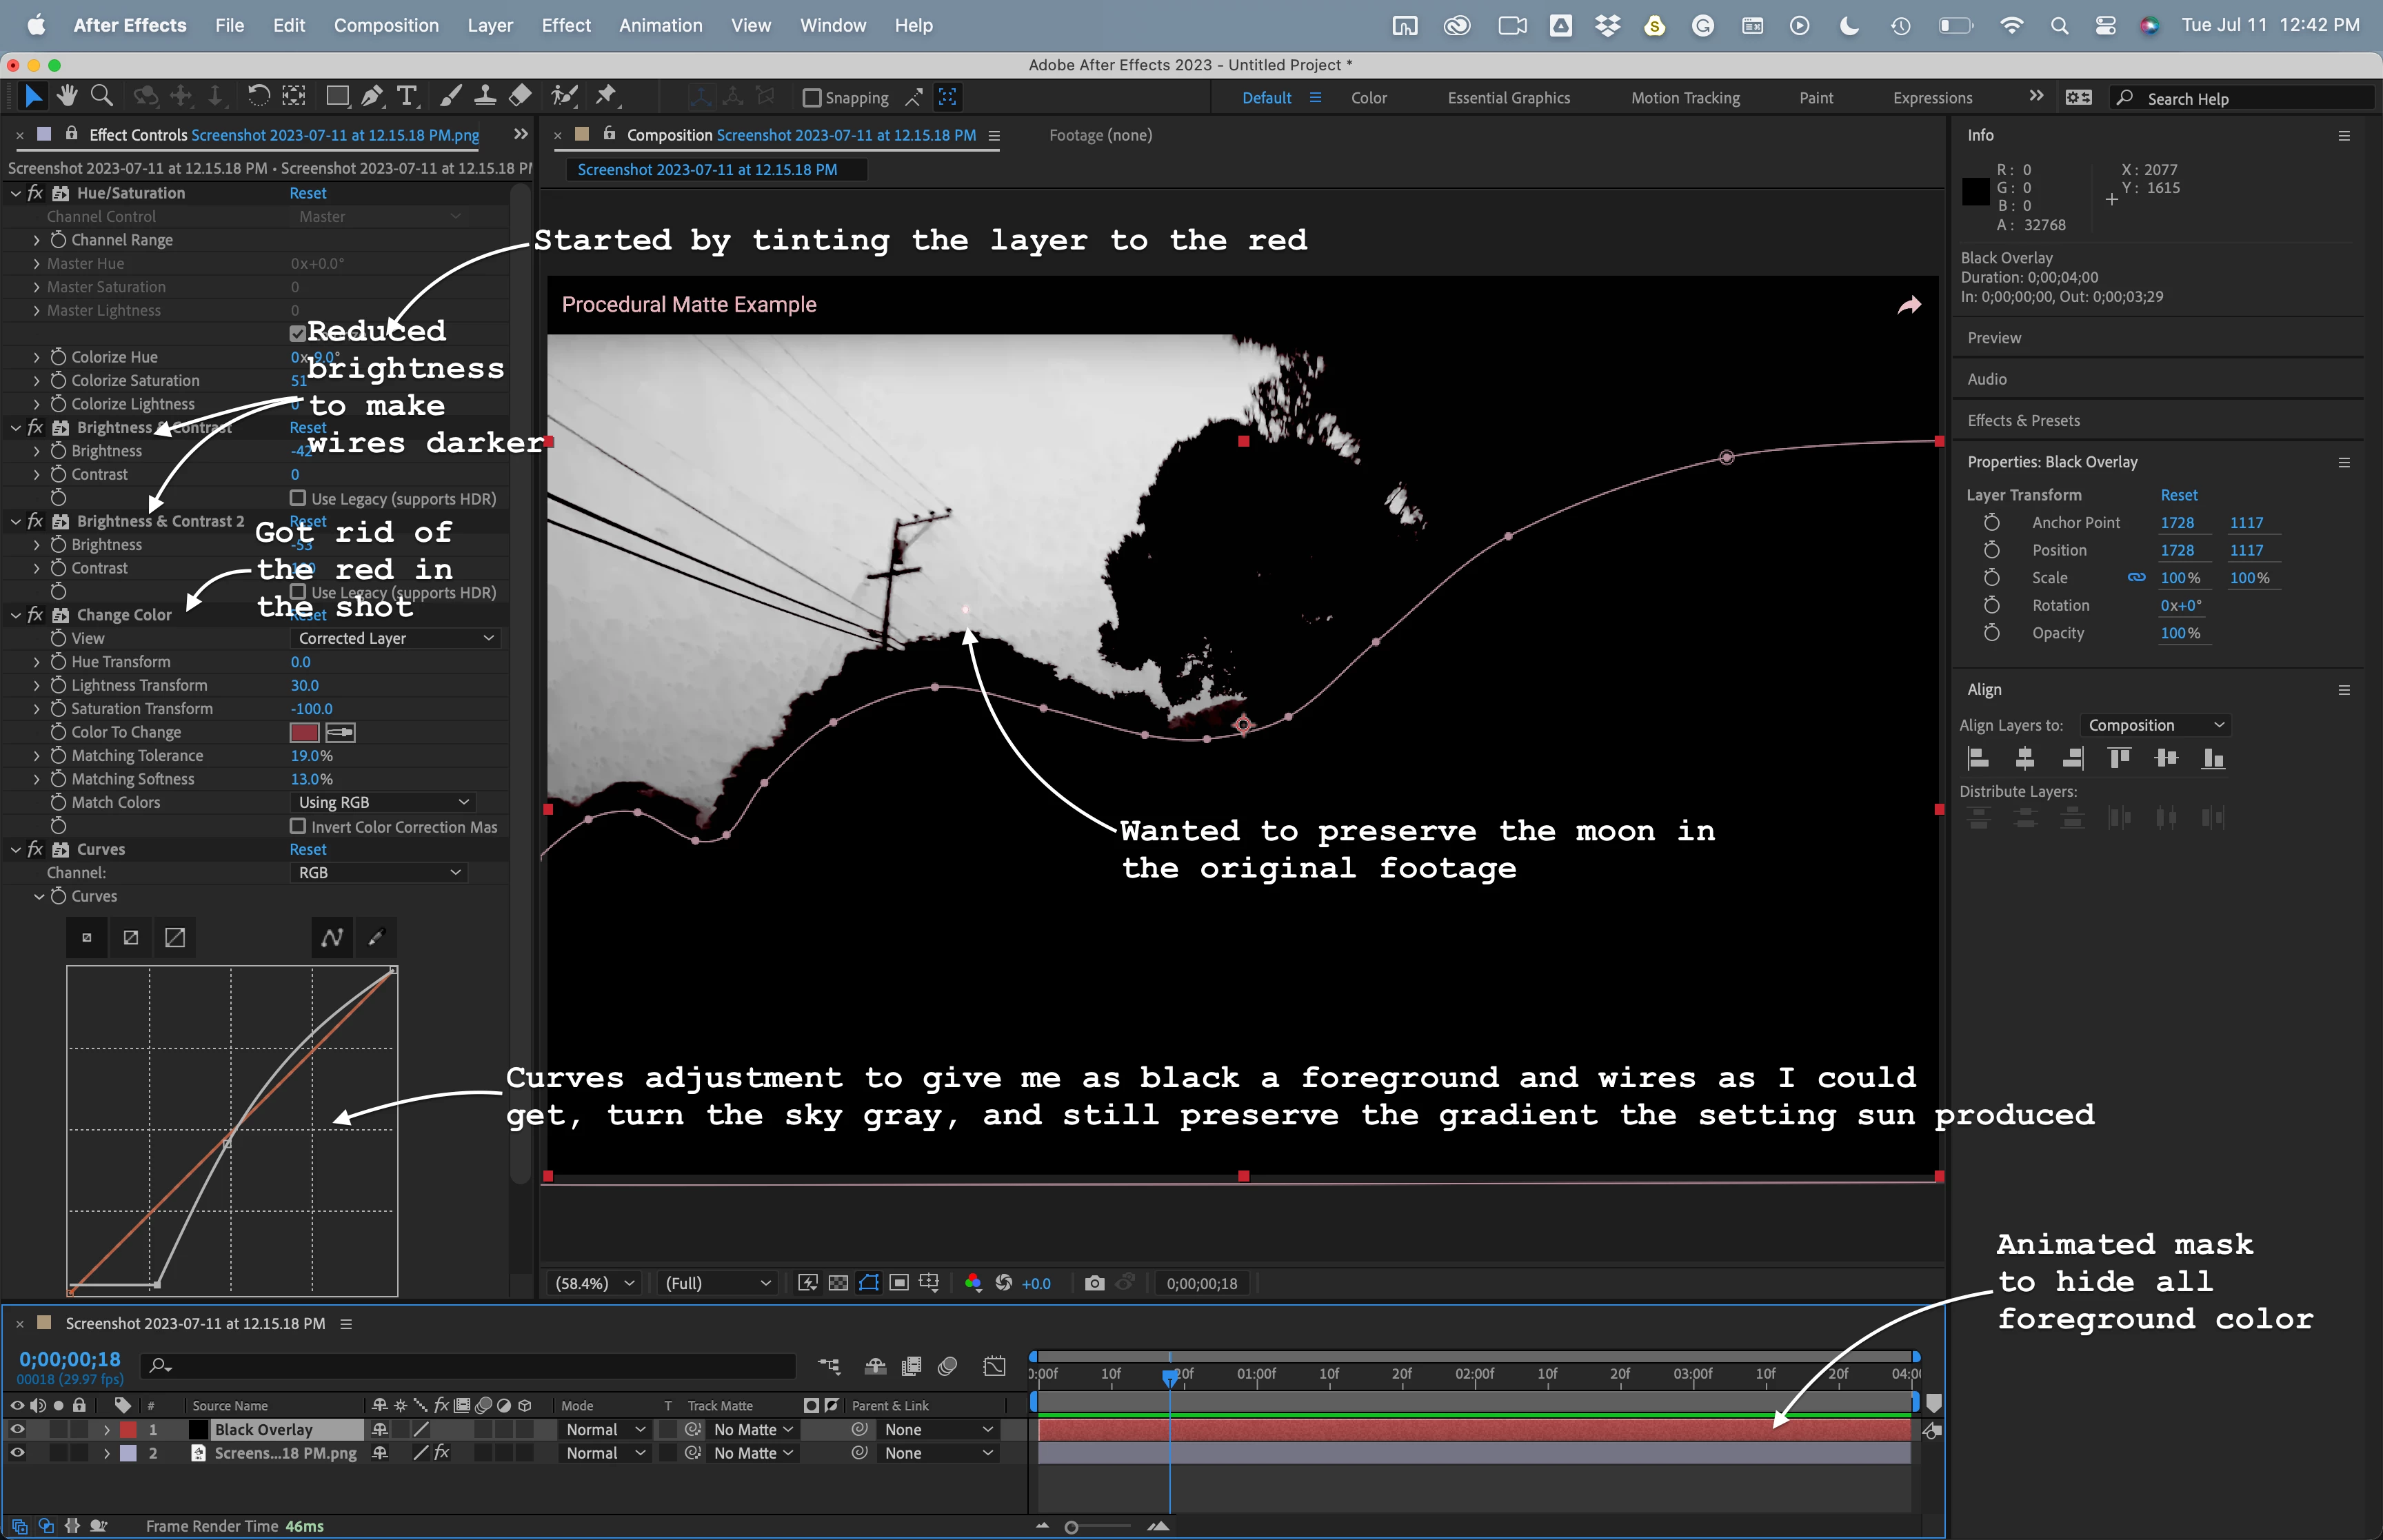Reset the Layer Transform properties
The image size is (2383, 1540).
(x=2178, y=495)
